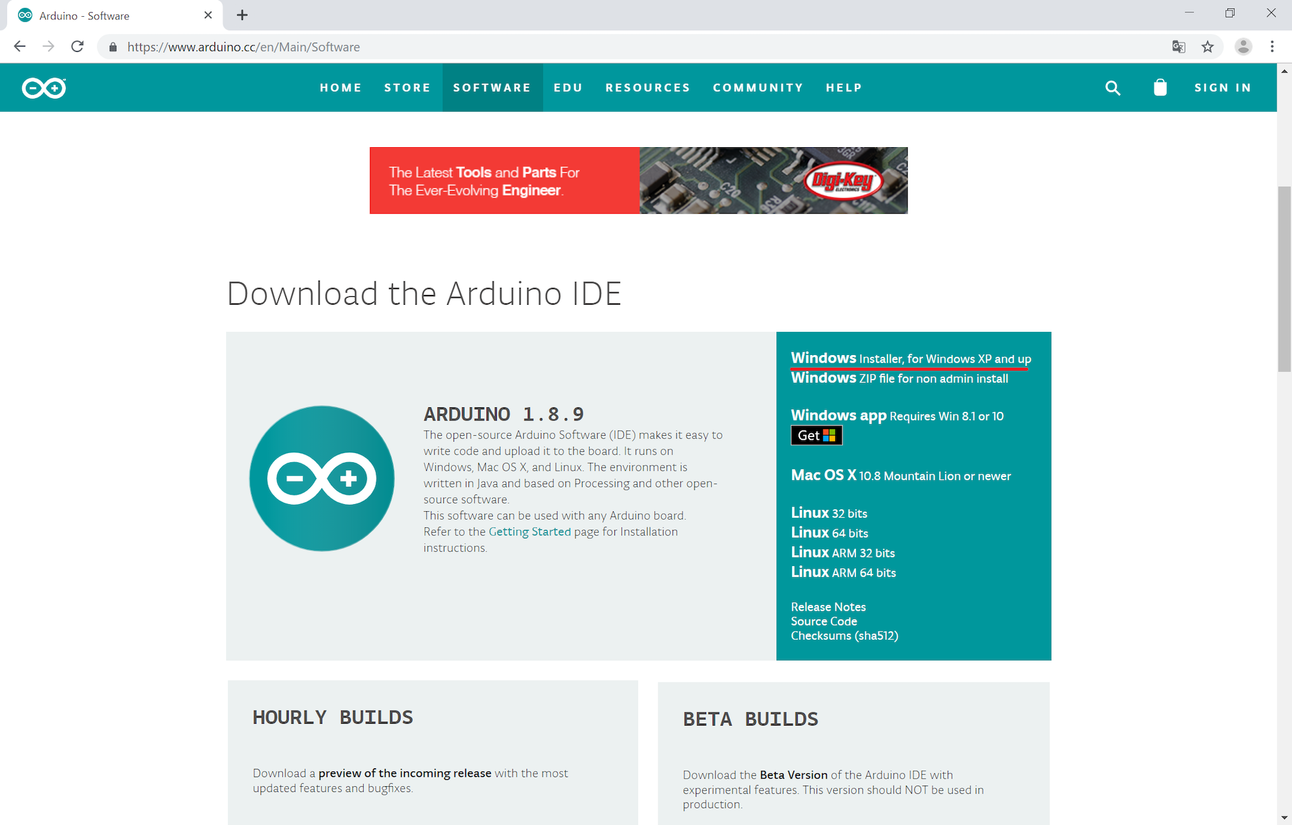
Task: Open the browser profile avatar
Action: coord(1242,46)
